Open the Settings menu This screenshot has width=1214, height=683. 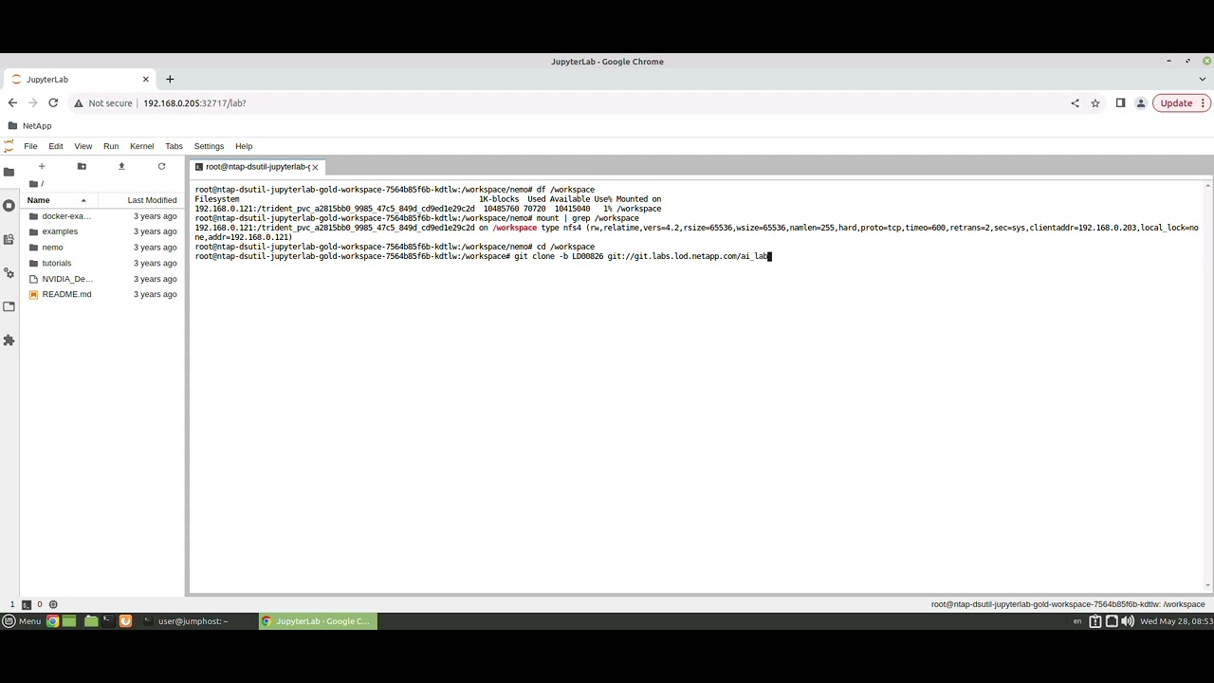[209, 146]
